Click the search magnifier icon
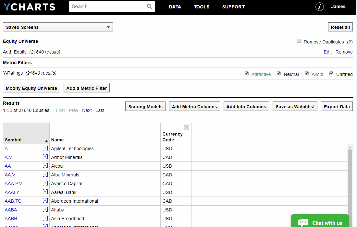This screenshot has height=227, width=357. 149,6
